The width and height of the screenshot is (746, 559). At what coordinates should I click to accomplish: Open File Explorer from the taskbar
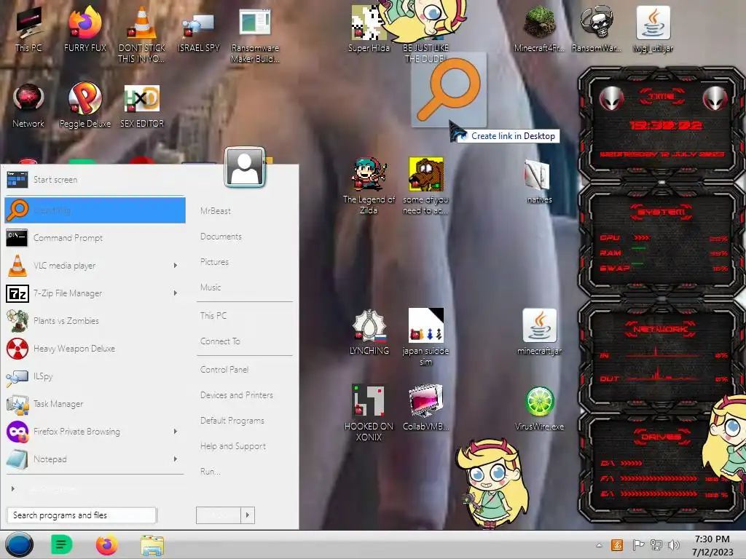coord(152,545)
